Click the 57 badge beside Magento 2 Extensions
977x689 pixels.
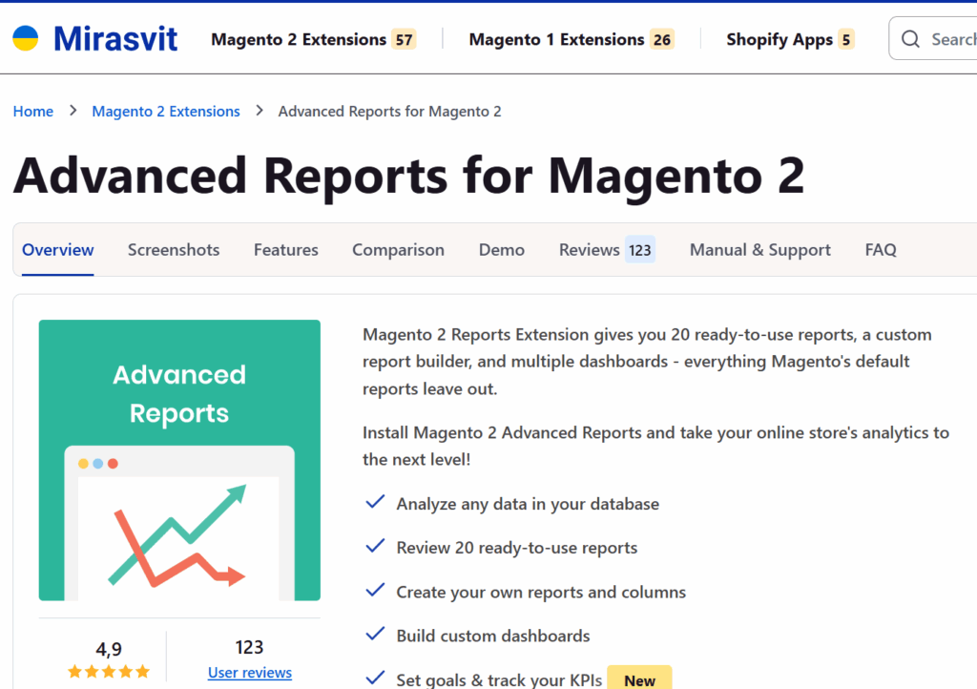(x=404, y=40)
